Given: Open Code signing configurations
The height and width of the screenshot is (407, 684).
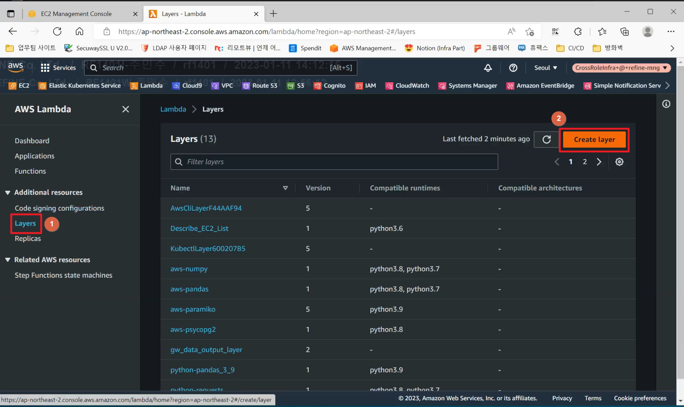Looking at the screenshot, I should (59, 208).
